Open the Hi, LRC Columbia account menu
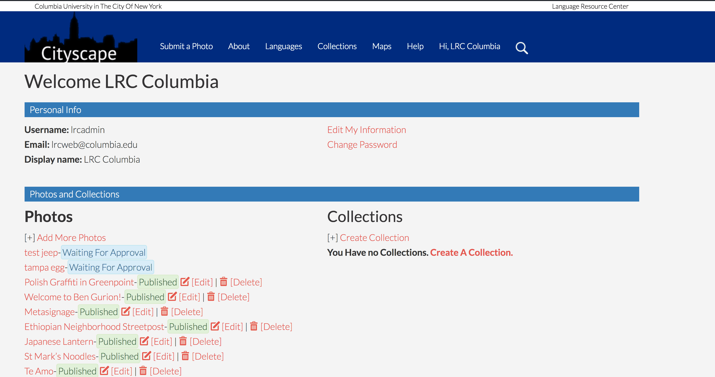Screen dimensions: 715x377 coord(469,46)
